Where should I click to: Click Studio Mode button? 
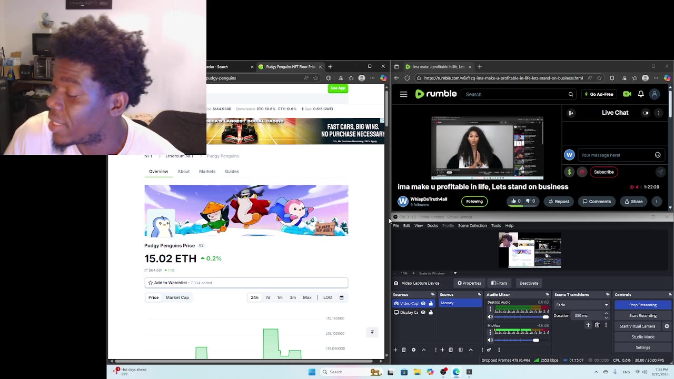coord(642,337)
